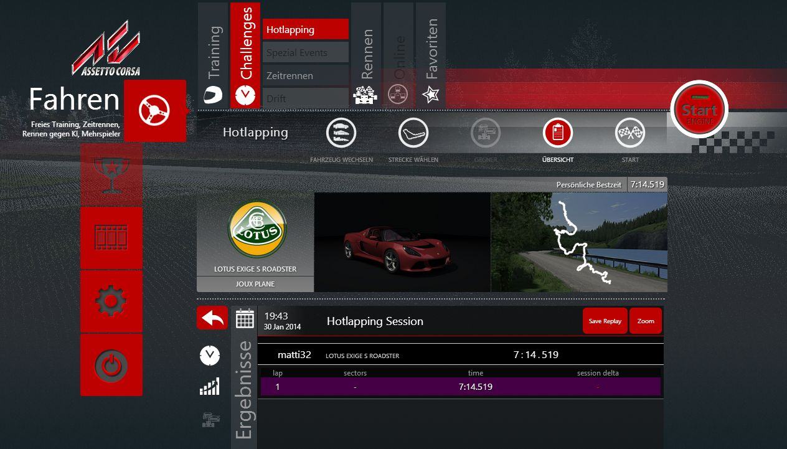Click the JOUX PLANE track name
787x449 pixels.
255,284
